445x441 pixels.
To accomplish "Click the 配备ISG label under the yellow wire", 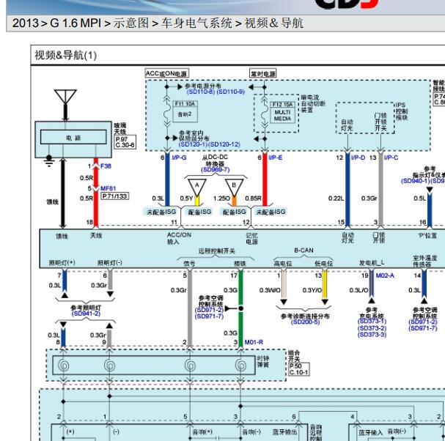I will click(200, 212).
